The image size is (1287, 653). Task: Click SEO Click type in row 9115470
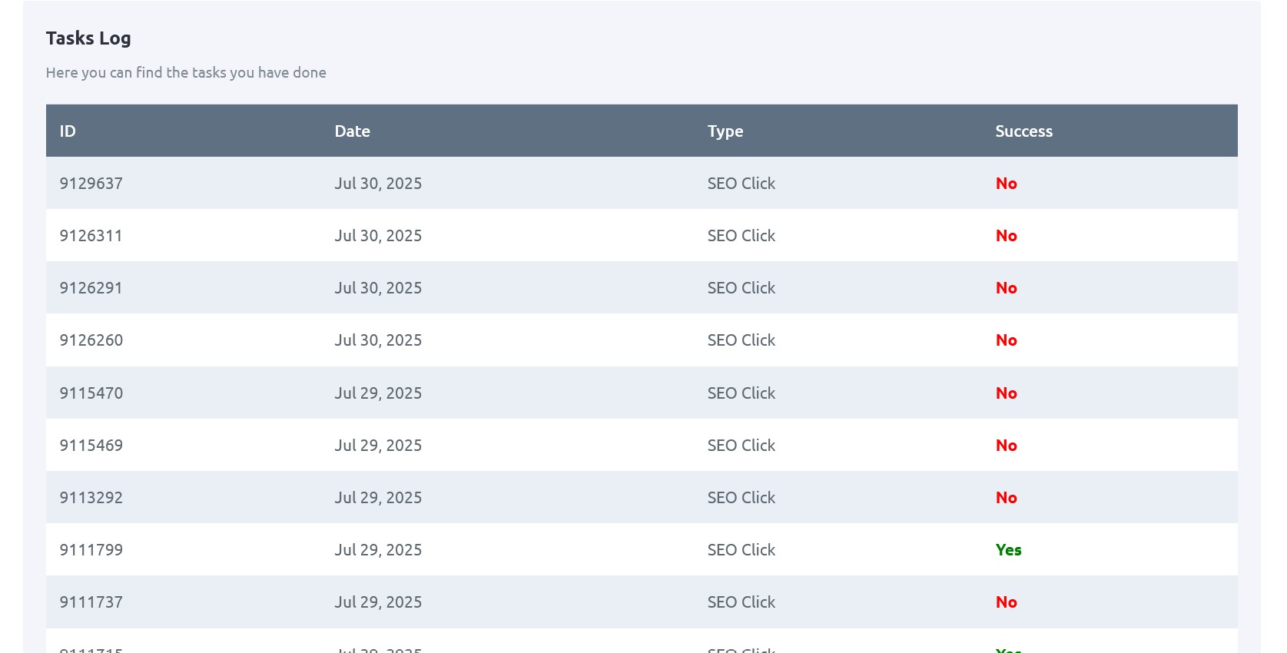click(x=741, y=393)
